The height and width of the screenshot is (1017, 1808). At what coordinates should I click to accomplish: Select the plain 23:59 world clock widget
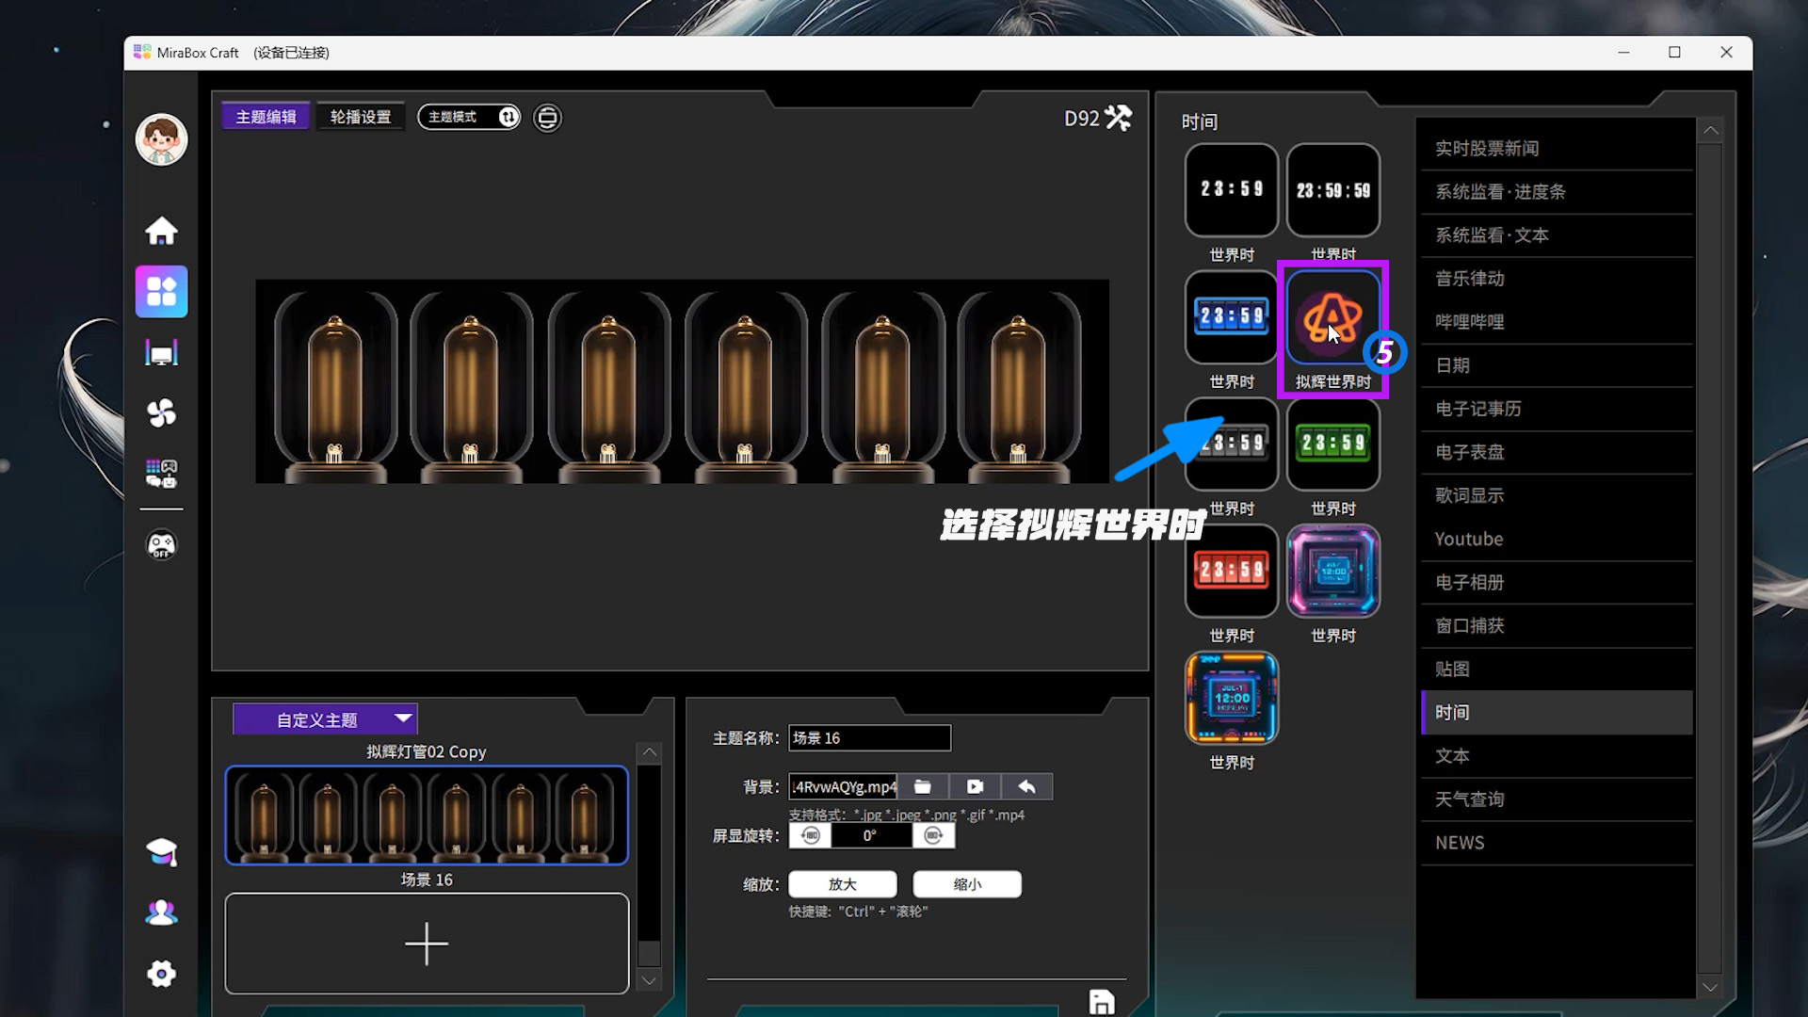coord(1232,190)
